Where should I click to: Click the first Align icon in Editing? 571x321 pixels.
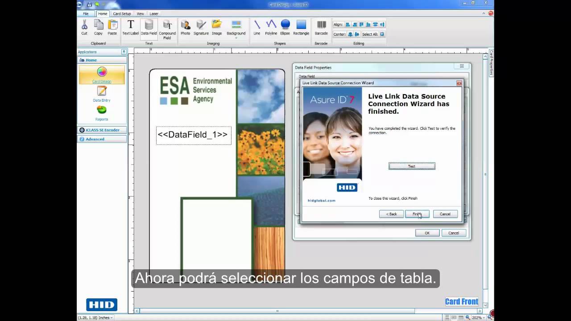(x=348, y=25)
